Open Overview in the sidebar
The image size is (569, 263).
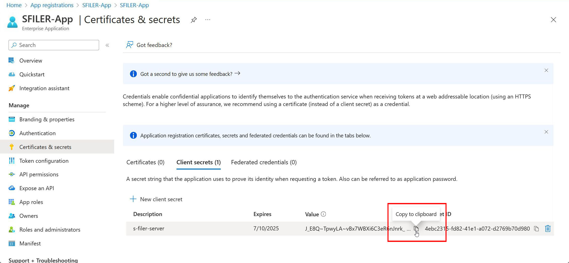pyautogui.click(x=31, y=61)
